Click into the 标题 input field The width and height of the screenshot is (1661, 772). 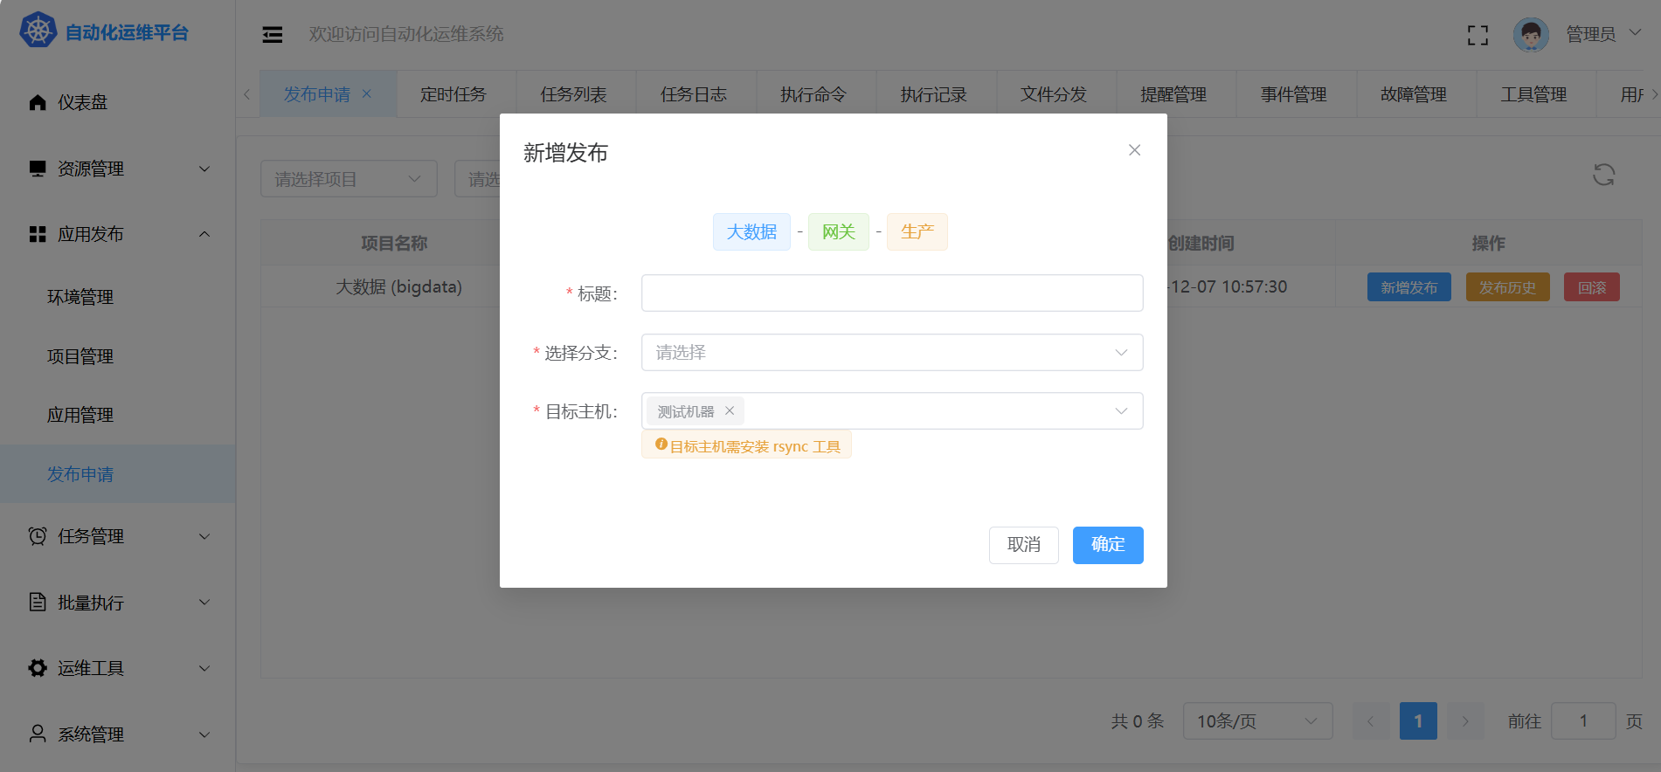click(x=891, y=293)
